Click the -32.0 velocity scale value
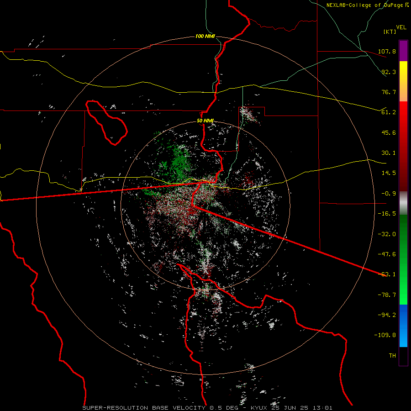Viewport: 411px width, 411px height. tap(387, 234)
